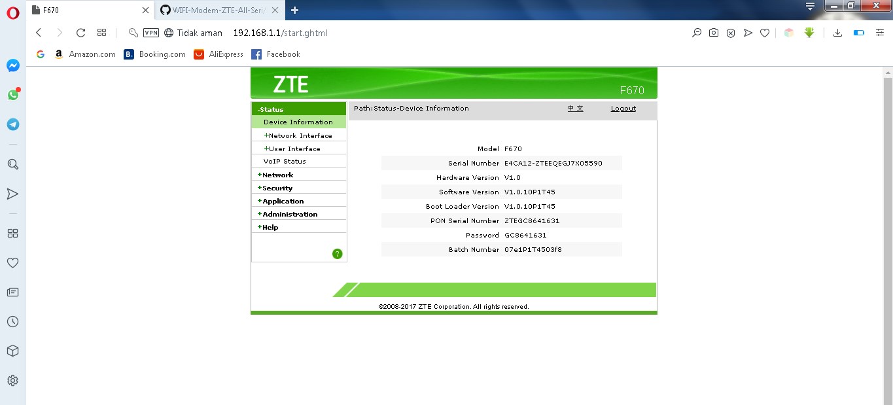The image size is (893, 405).
Task: Open Easy Setup sliders icon
Action: 880,33
